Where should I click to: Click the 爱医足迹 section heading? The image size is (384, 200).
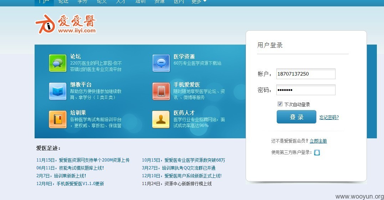(x=48, y=148)
